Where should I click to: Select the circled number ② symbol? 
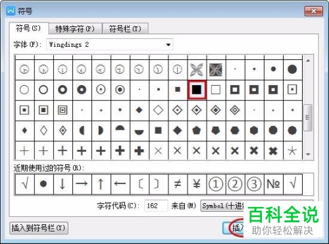coord(235,184)
